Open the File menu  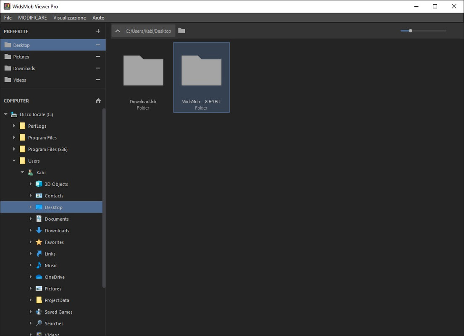click(8, 18)
